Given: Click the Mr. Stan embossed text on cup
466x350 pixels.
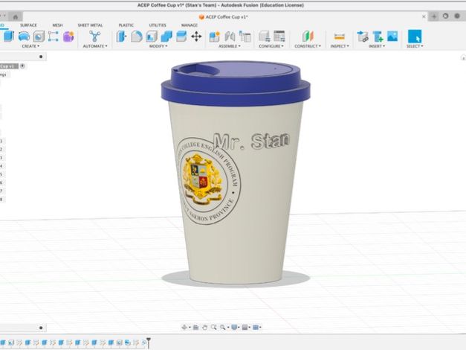Looking at the screenshot, I should (x=250, y=141).
